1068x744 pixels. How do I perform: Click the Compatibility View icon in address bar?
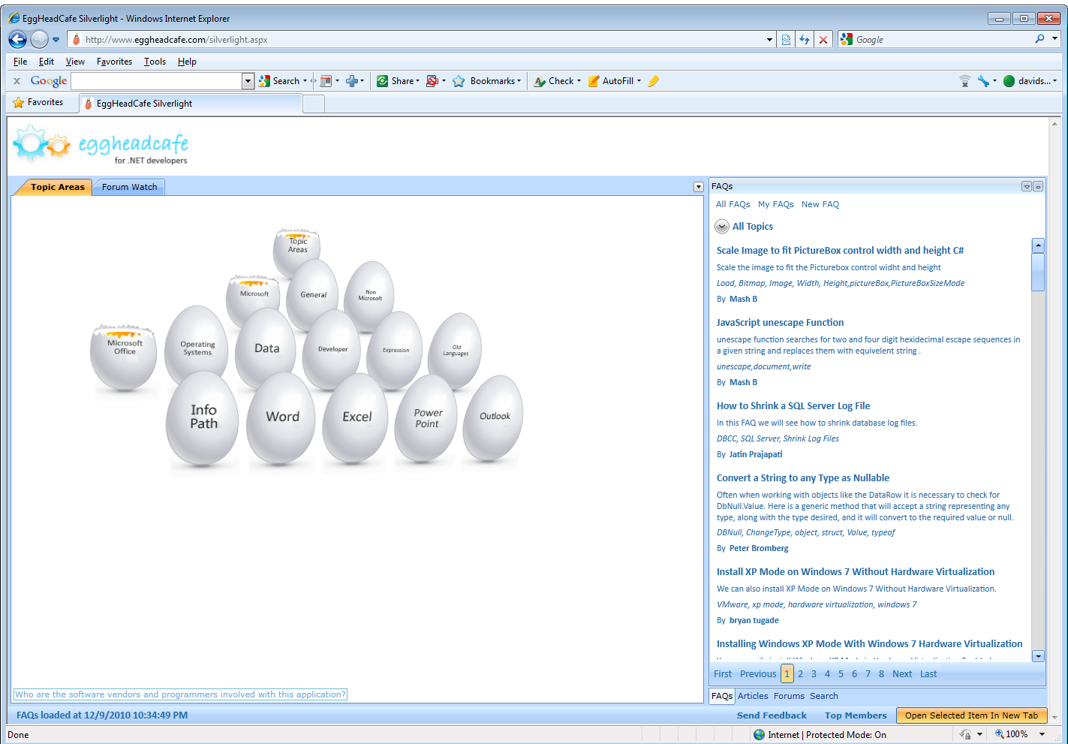coord(786,40)
